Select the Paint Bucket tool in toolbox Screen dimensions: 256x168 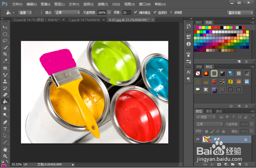(x=5, y=101)
